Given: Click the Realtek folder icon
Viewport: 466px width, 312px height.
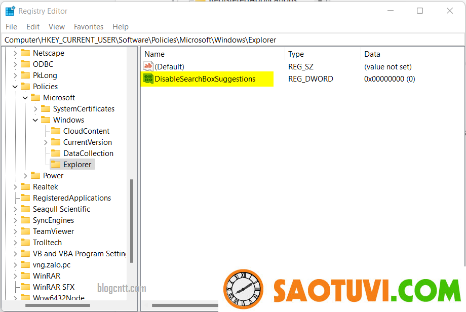Looking at the screenshot, I should click(25, 186).
